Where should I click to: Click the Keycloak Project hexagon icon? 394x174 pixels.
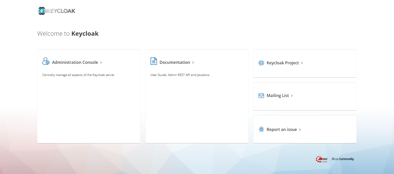tap(261, 63)
